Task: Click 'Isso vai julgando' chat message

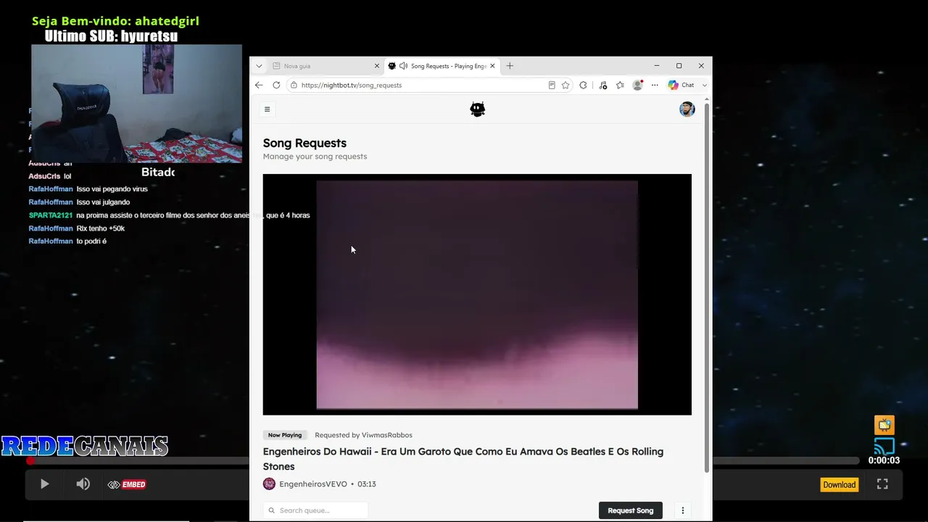Action: point(103,202)
